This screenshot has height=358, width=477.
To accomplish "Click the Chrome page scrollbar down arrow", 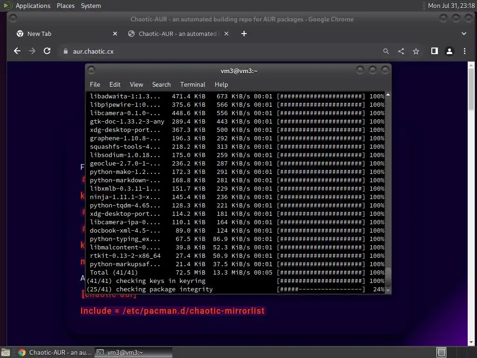I will click(471, 342).
